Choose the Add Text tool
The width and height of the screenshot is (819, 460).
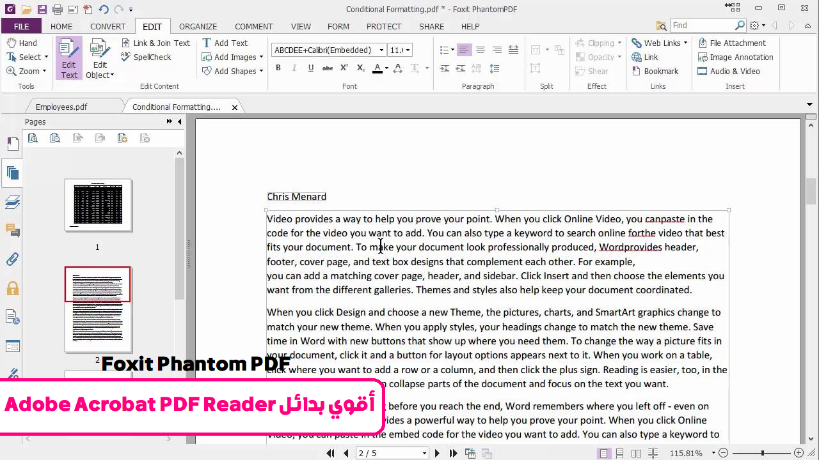[x=225, y=43]
